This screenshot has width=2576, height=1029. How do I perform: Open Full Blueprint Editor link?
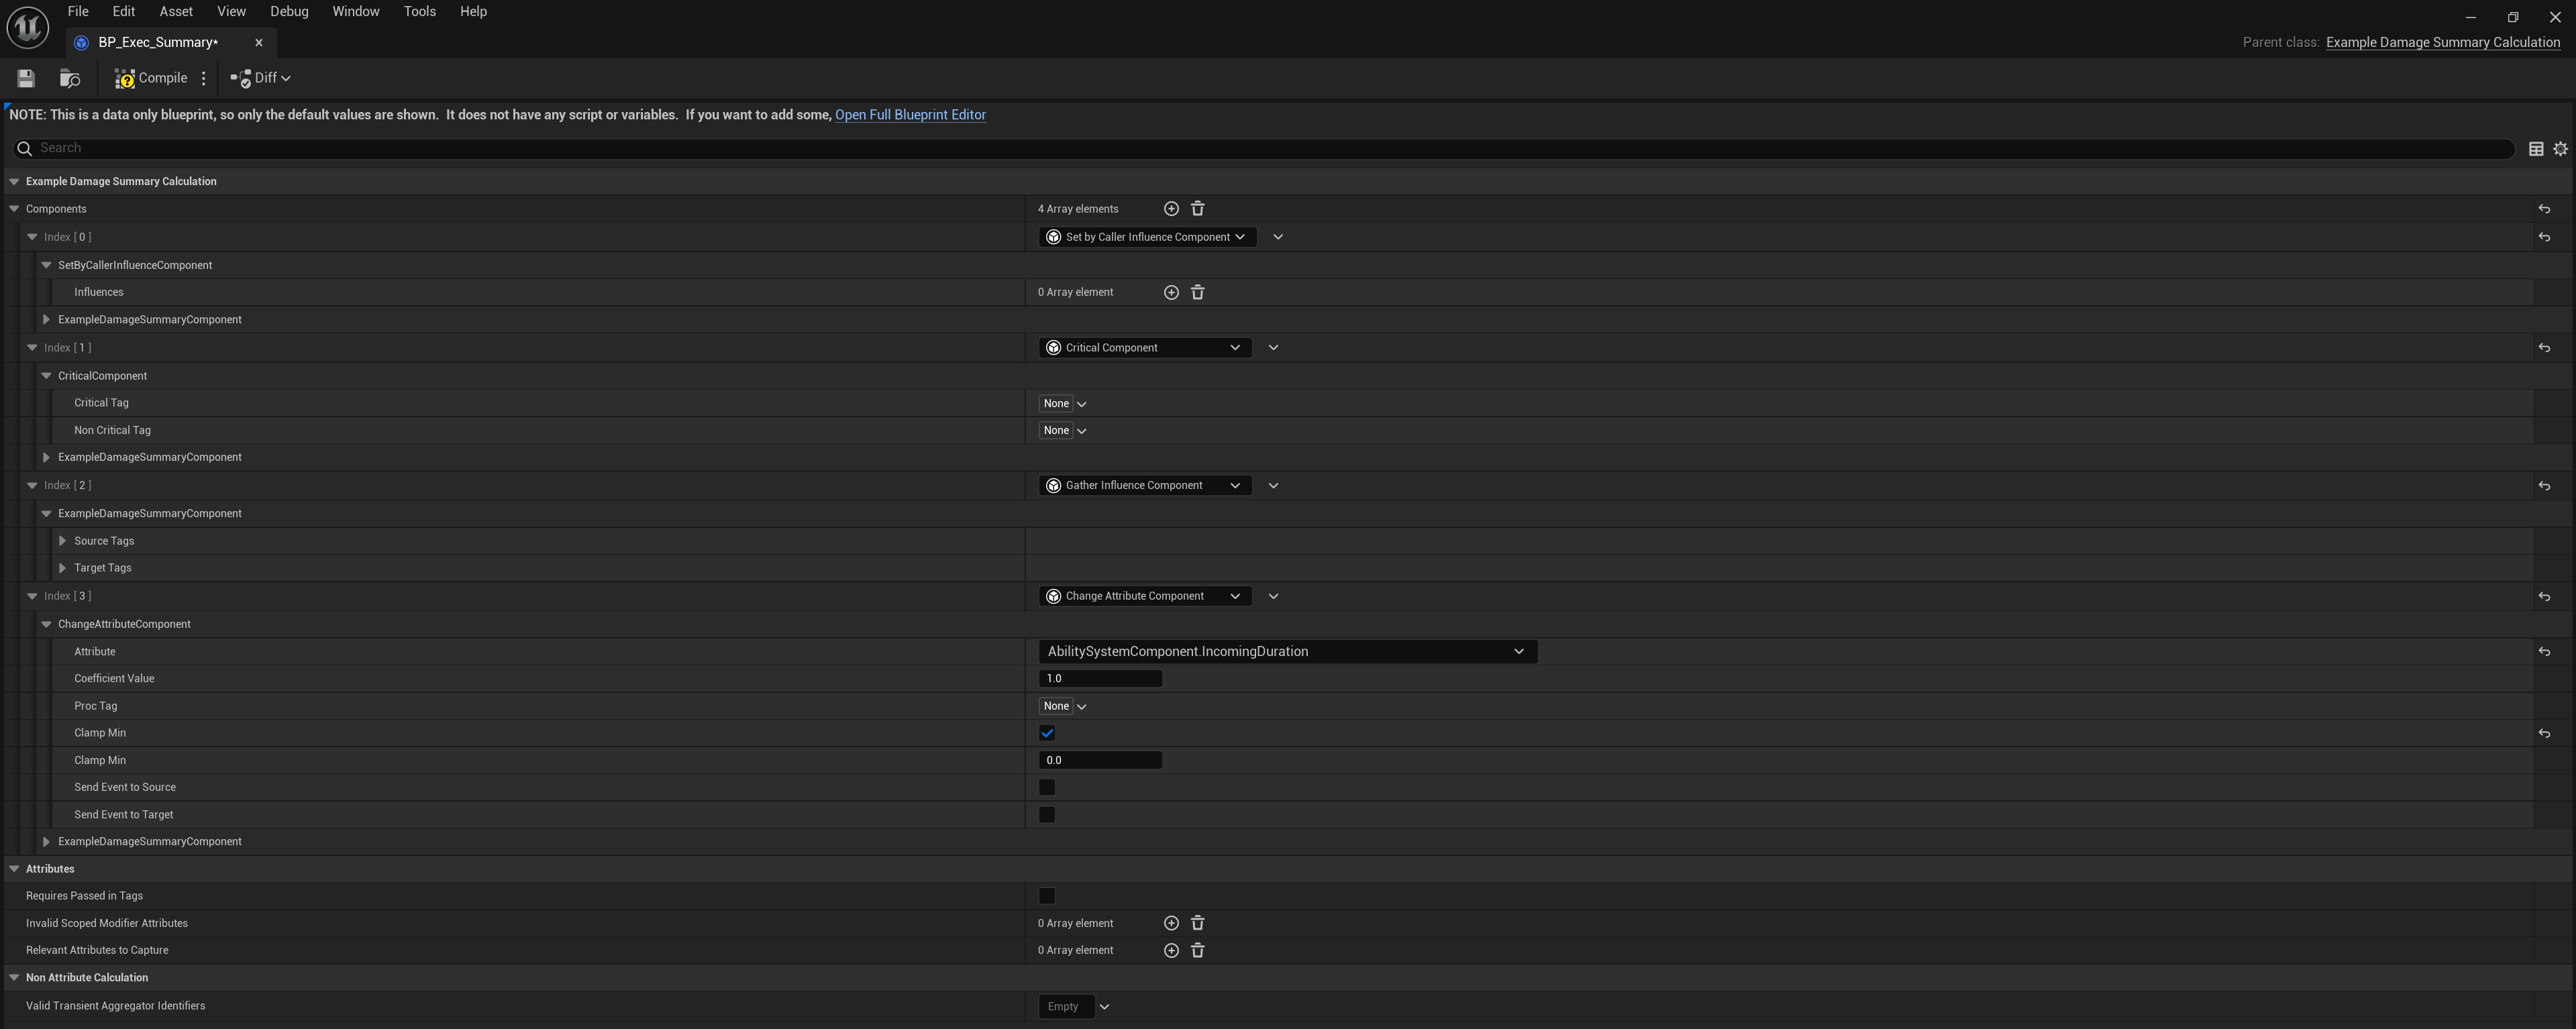point(910,115)
